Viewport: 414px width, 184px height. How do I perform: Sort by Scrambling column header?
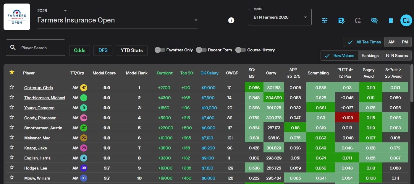click(318, 73)
